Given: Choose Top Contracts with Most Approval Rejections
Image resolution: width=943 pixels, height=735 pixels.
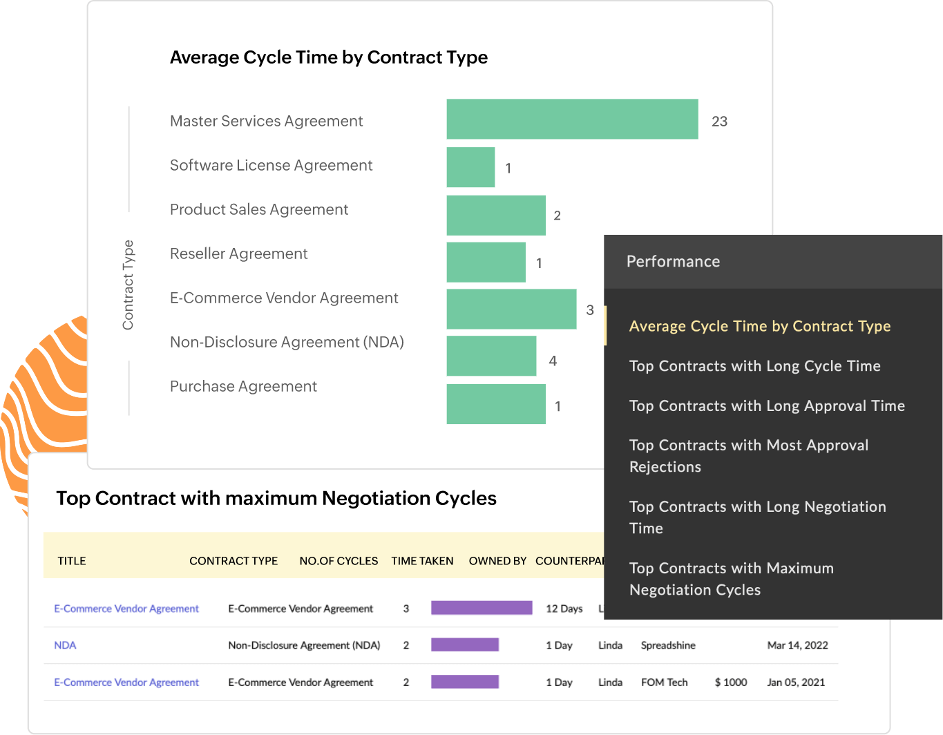Looking at the screenshot, I should click(748, 456).
